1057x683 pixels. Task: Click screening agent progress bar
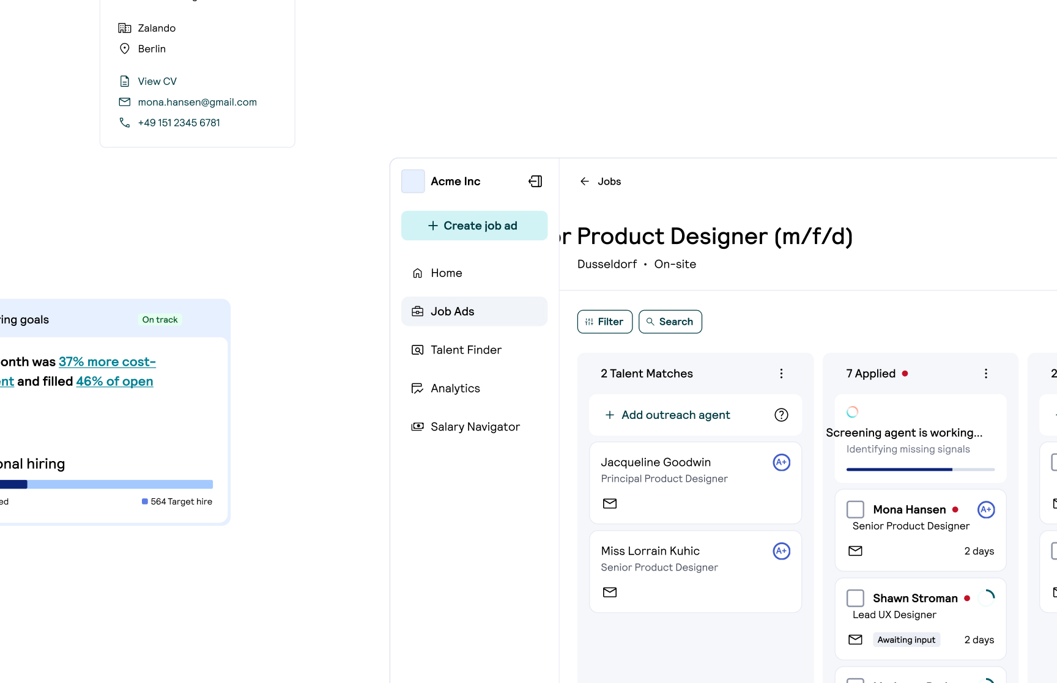[x=921, y=470]
